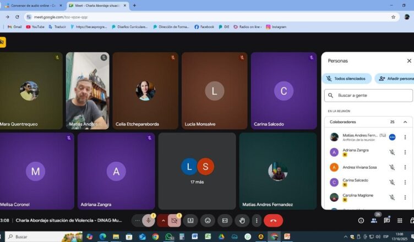Toggle the camera on/off button

pos(175,221)
